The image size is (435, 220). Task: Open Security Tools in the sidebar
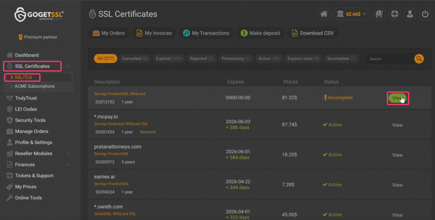tap(30, 120)
